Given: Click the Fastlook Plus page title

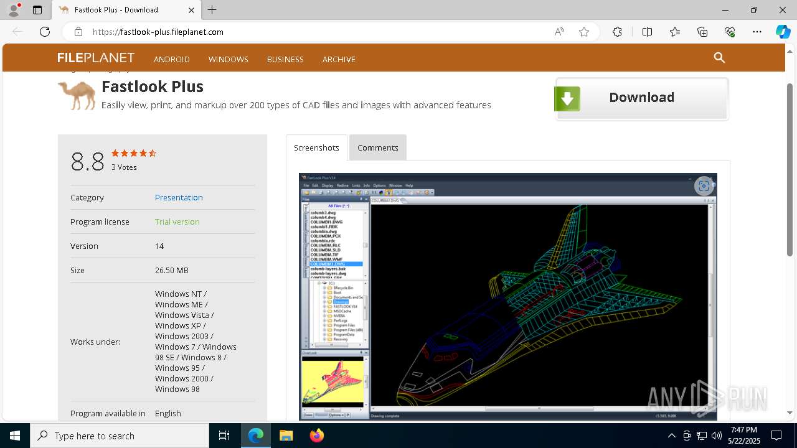Looking at the screenshot, I should coord(153,86).
